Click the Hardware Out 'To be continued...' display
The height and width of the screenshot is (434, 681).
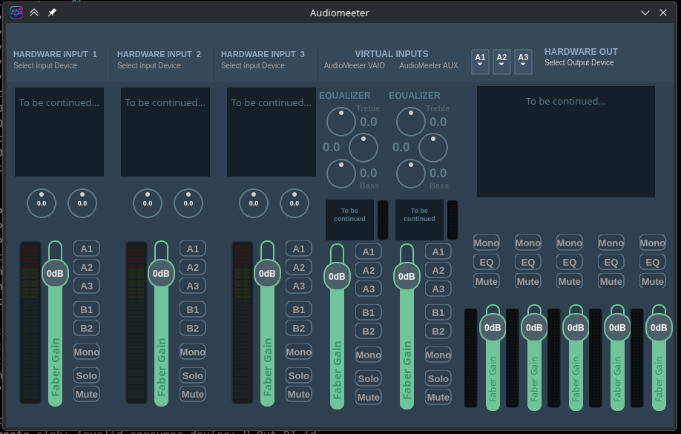point(566,142)
